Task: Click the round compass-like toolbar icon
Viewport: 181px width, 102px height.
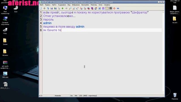Action: 96,8
